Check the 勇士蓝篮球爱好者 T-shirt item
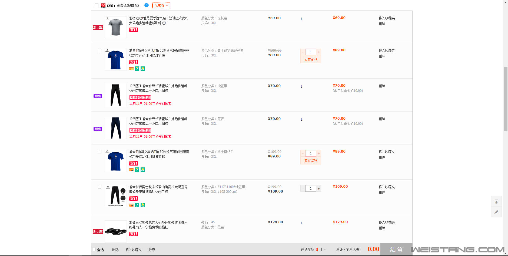Image resolution: width=508 pixels, height=256 pixels. (99, 50)
